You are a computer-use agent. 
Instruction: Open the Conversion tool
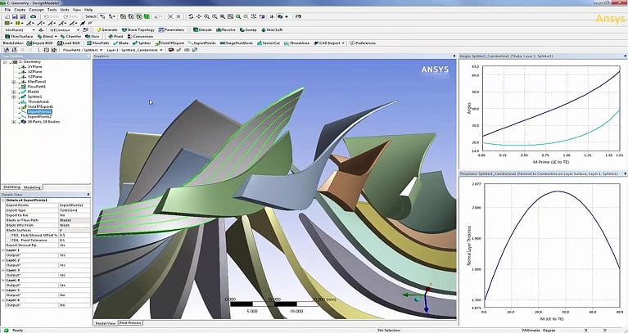(x=140, y=37)
